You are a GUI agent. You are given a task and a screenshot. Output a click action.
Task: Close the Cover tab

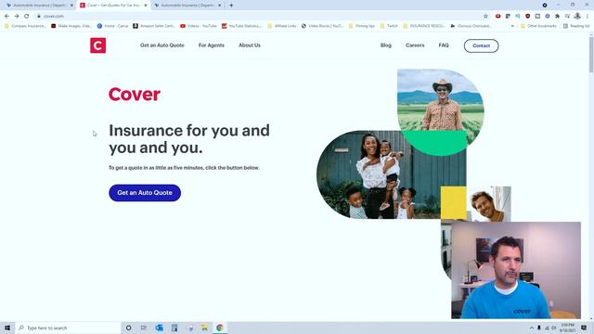tap(146, 6)
